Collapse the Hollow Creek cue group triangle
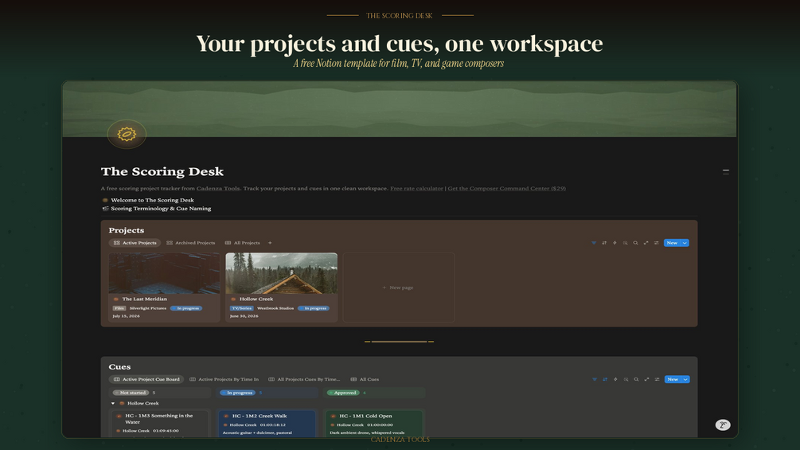 point(113,403)
